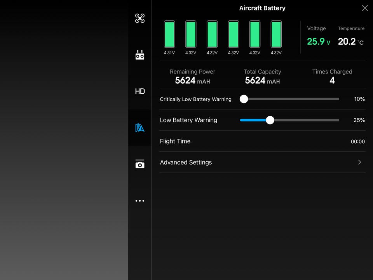
Task: Select the HD image transmission settings
Action: pos(140,91)
